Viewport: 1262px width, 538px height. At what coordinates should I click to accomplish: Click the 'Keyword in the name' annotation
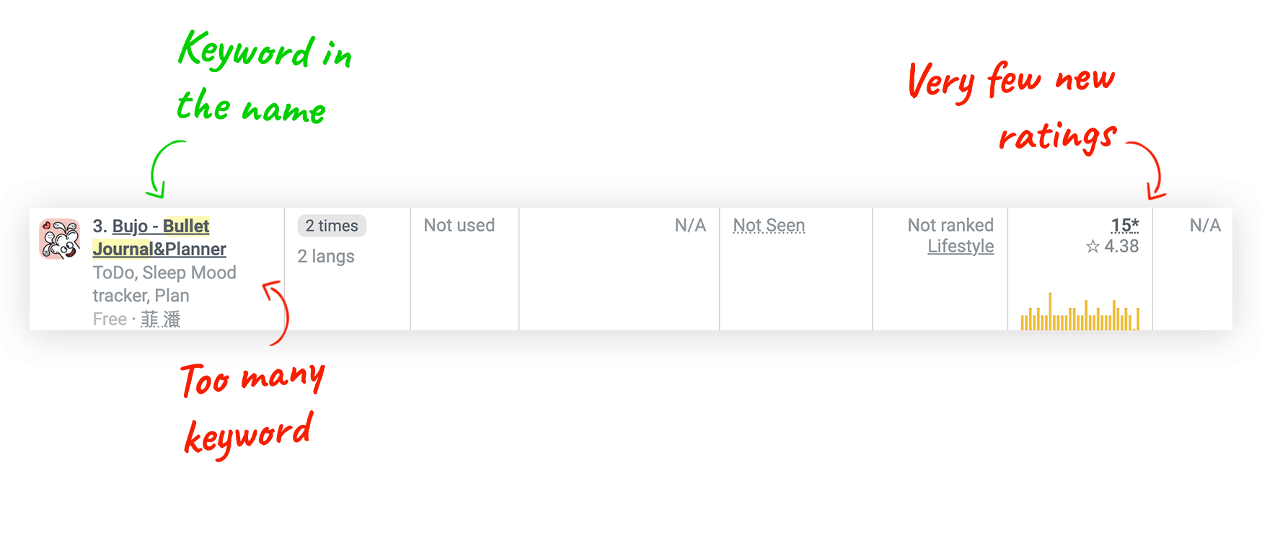265,78
